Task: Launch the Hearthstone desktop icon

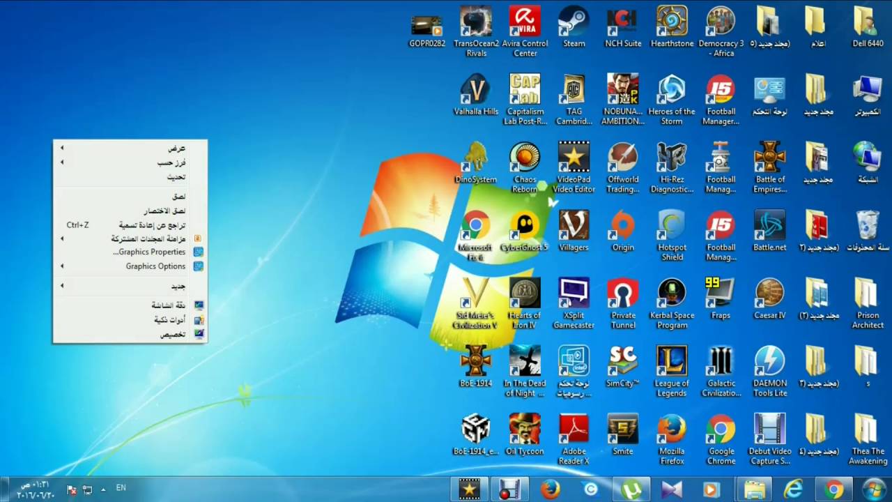Action: tap(672, 27)
